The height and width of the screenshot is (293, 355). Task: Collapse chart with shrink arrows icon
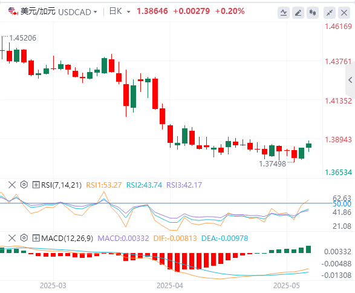(x=330, y=13)
